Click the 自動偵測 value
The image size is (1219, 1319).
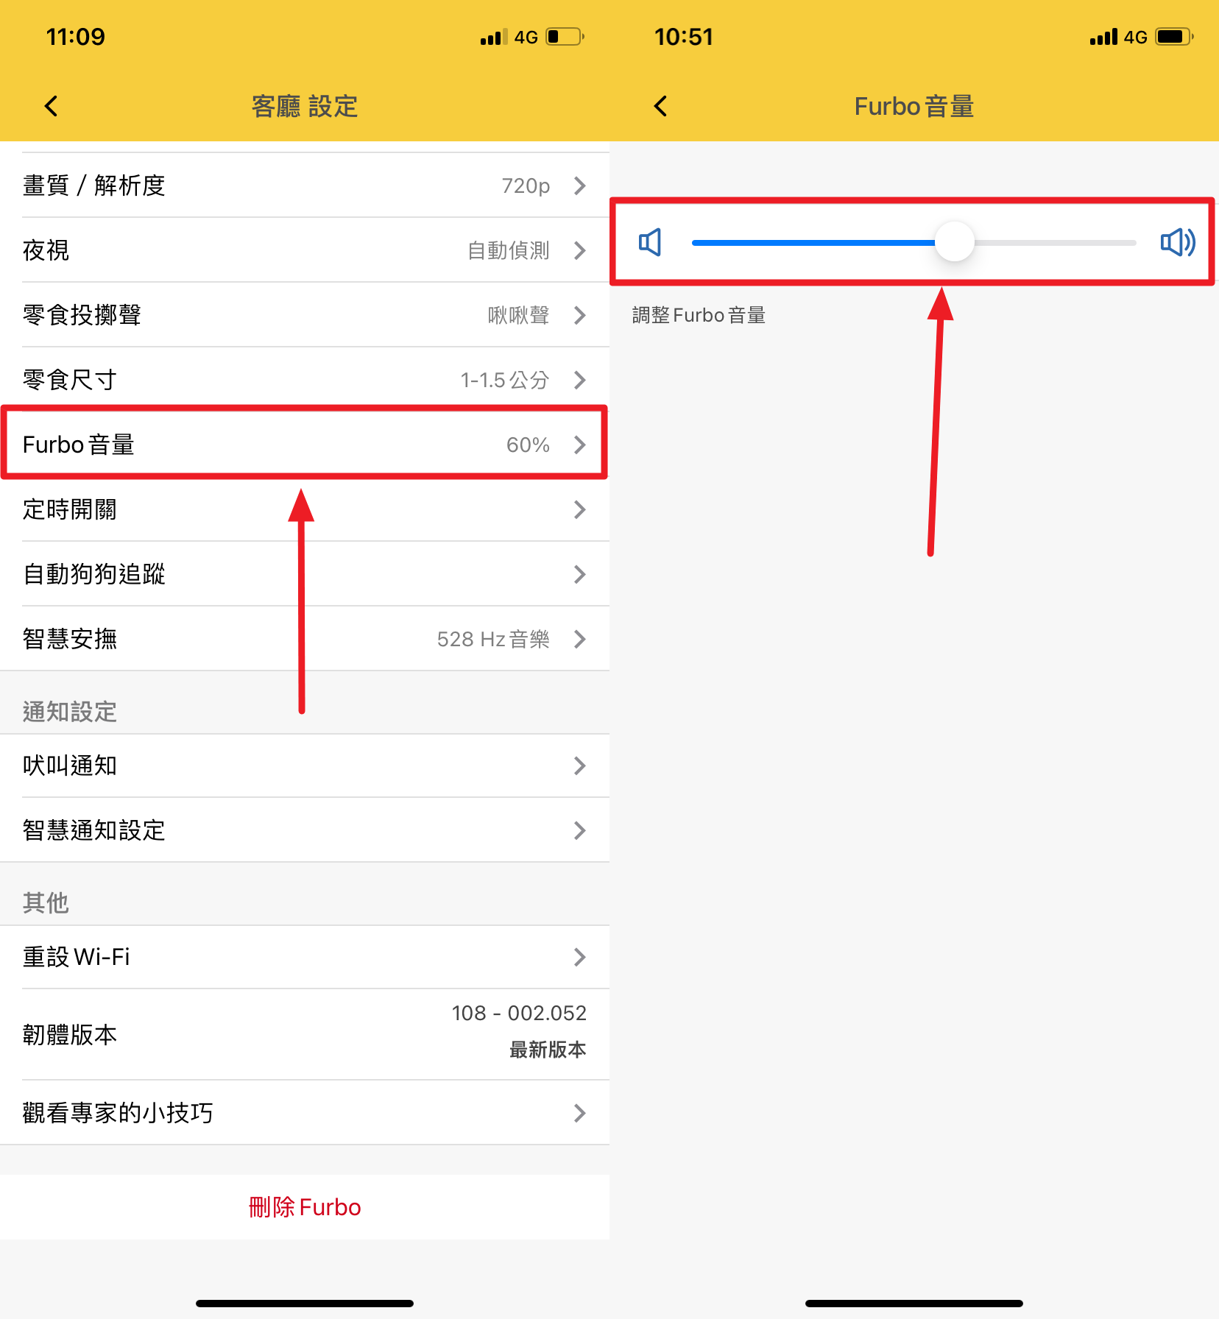coord(509,250)
